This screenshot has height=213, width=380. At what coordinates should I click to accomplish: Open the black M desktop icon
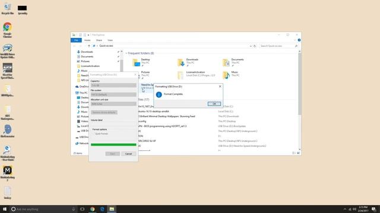8,173
